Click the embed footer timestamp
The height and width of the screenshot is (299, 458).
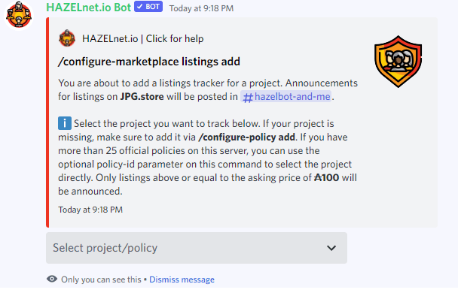(90, 210)
